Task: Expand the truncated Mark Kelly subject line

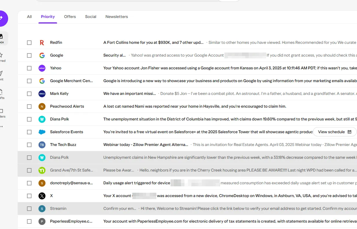Action: pos(129,93)
